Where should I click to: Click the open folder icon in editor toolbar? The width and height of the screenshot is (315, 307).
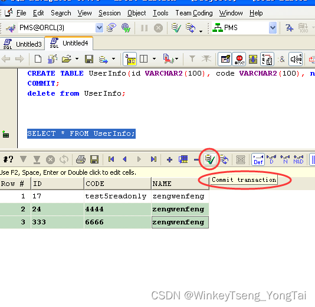pos(67,59)
